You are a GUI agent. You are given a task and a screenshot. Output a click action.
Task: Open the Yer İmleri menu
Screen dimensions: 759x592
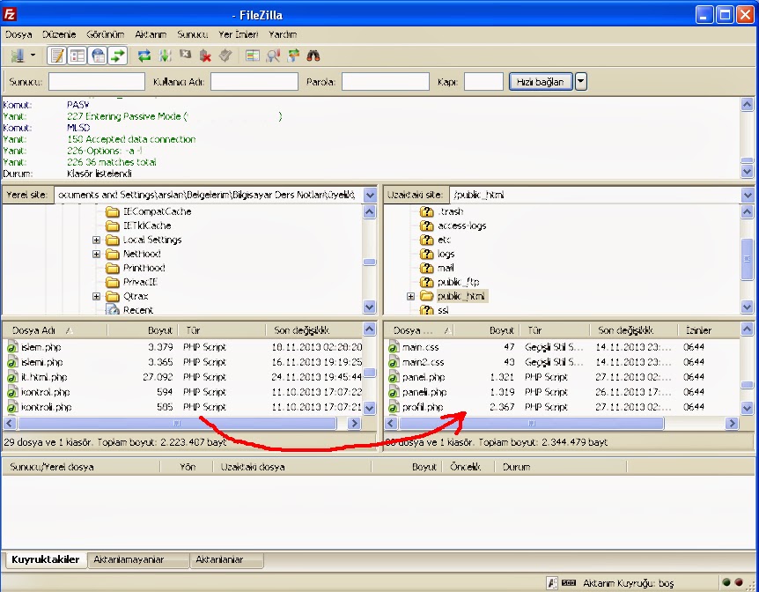click(x=238, y=34)
